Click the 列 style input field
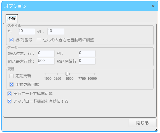Viewport: 160px width, 133px height. (56, 32)
